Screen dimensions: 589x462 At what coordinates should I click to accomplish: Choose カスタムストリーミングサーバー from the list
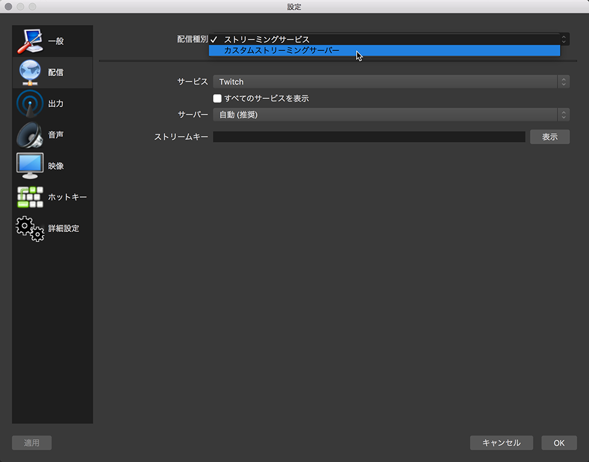click(384, 50)
